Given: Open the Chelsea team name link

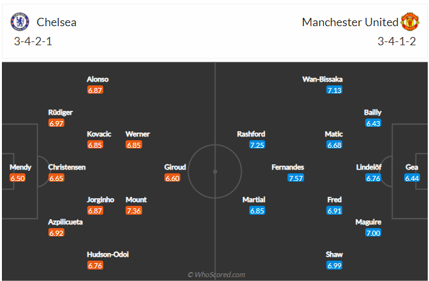Looking at the screenshot, I should click(56, 22).
